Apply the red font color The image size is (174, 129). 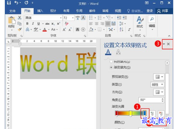coord(45,30)
